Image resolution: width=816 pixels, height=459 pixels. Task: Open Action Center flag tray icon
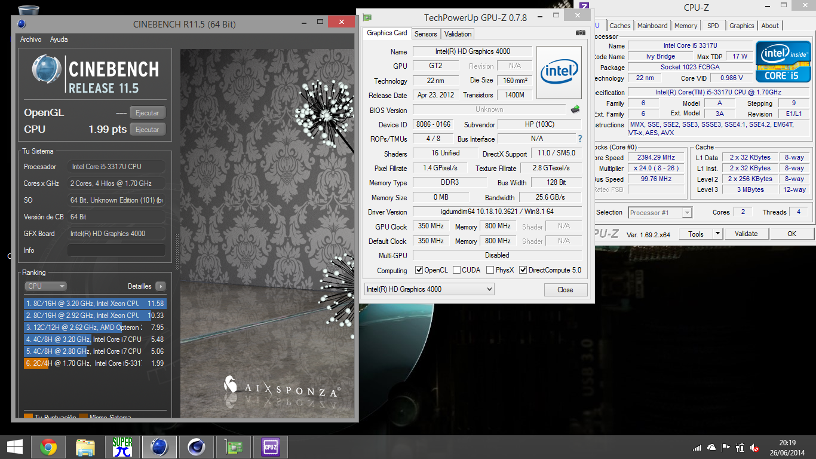[726, 448]
